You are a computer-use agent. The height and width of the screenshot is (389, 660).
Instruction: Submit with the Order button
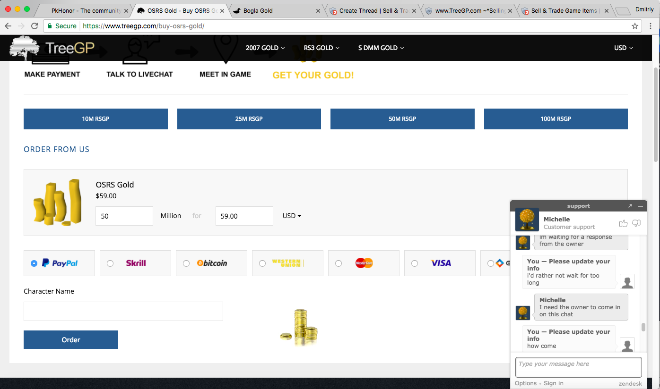(x=71, y=339)
